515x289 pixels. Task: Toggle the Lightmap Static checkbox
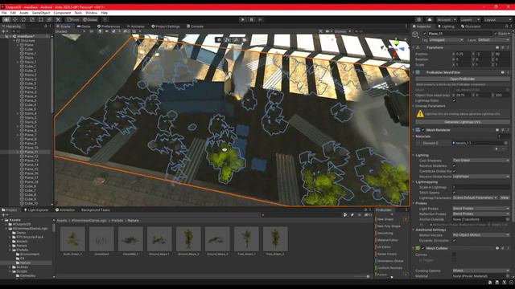[454, 100]
